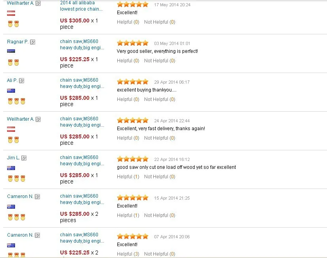The width and height of the screenshot is (327, 258).
Task: Click profile icon next to Jim L.
Action: pos(24,158)
